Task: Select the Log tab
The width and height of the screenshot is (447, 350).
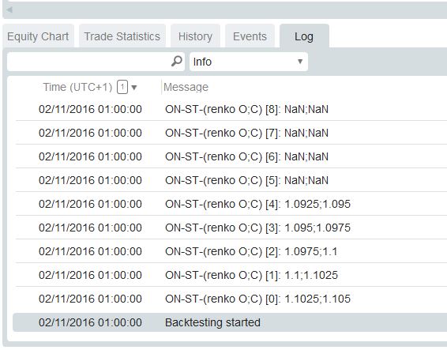Action: pyautogui.click(x=304, y=36)
